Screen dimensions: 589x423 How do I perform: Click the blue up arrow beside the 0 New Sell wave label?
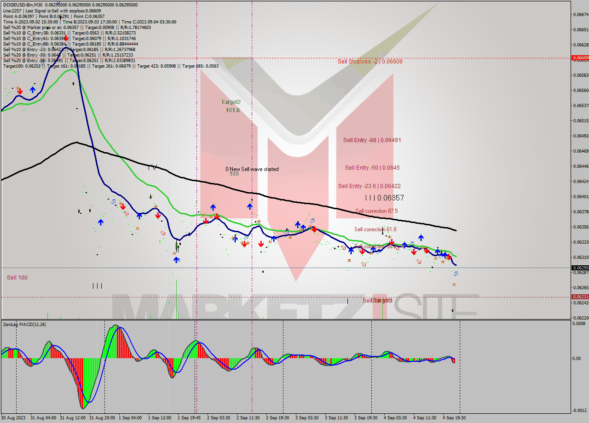tap(249, 206)
